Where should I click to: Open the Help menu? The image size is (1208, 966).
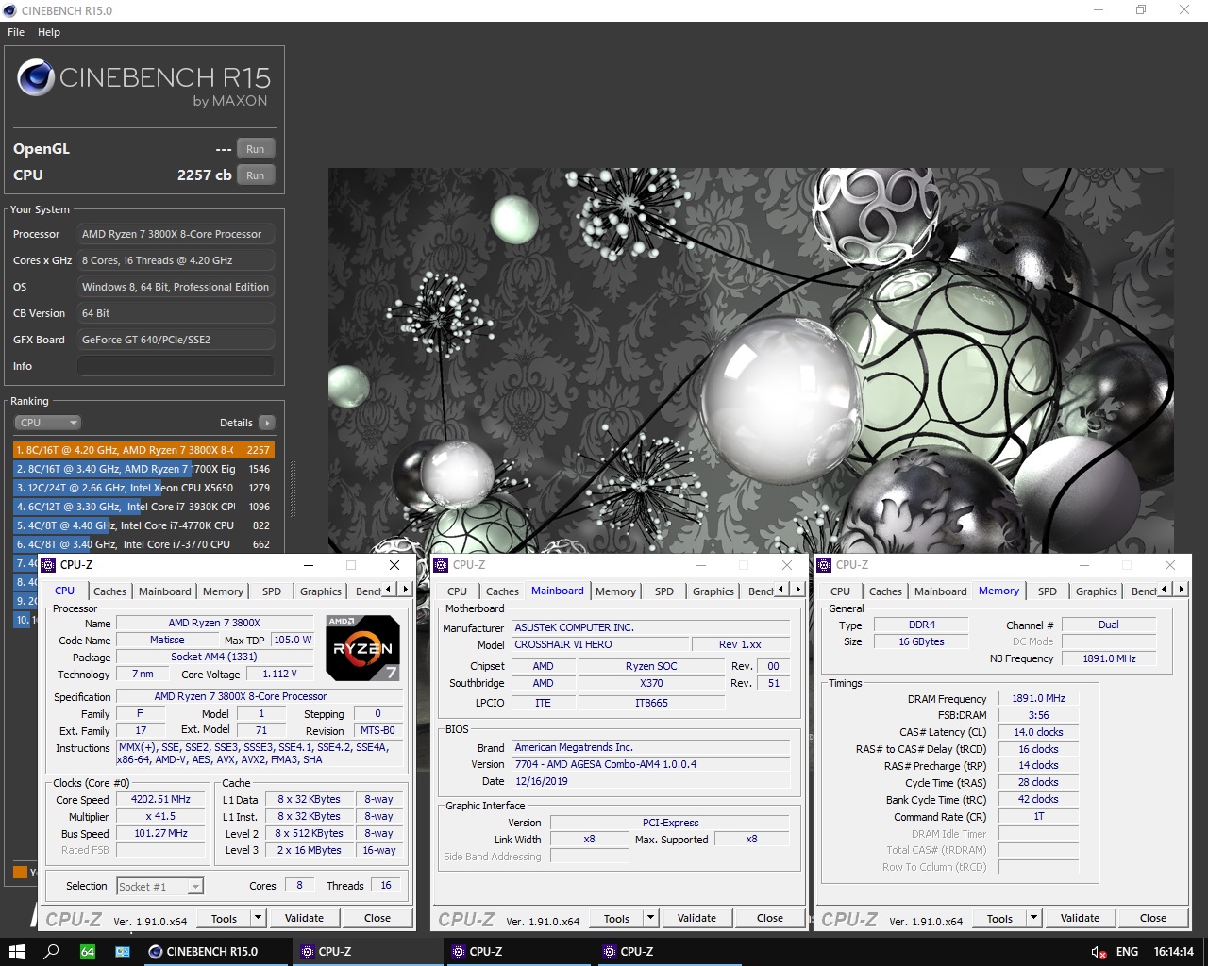(x=49, y=32)
